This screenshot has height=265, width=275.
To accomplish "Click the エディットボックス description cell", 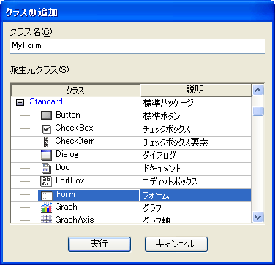I will pyautogui.click(x=195, y=182).
